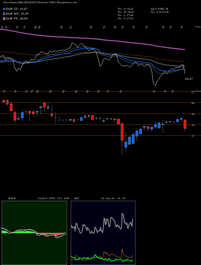Click the 'Pre V: 0.115 M' value
Screen dimensions: 201x265
[x=159, y=12]
